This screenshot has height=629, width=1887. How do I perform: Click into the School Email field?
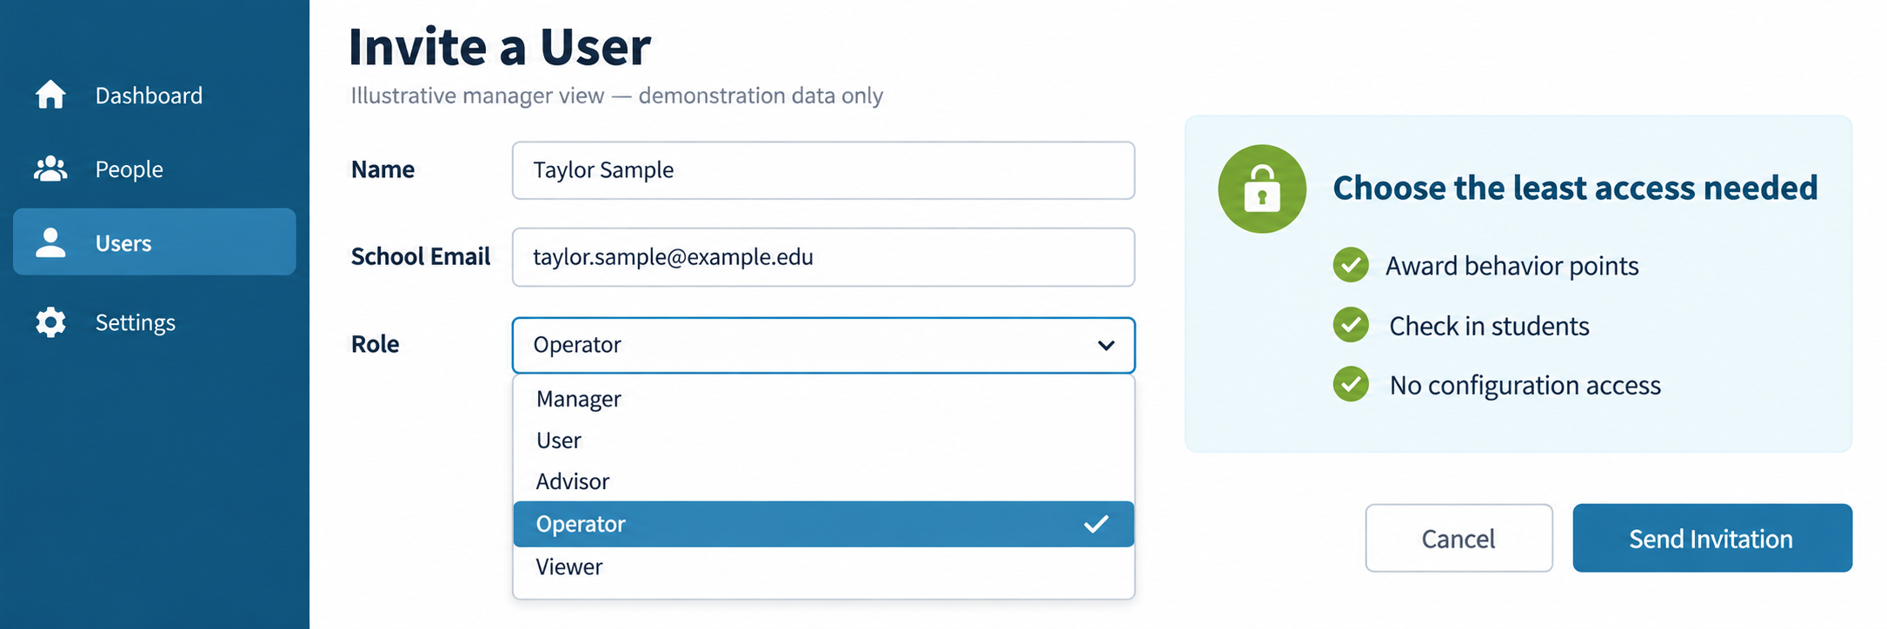point(823,257)
